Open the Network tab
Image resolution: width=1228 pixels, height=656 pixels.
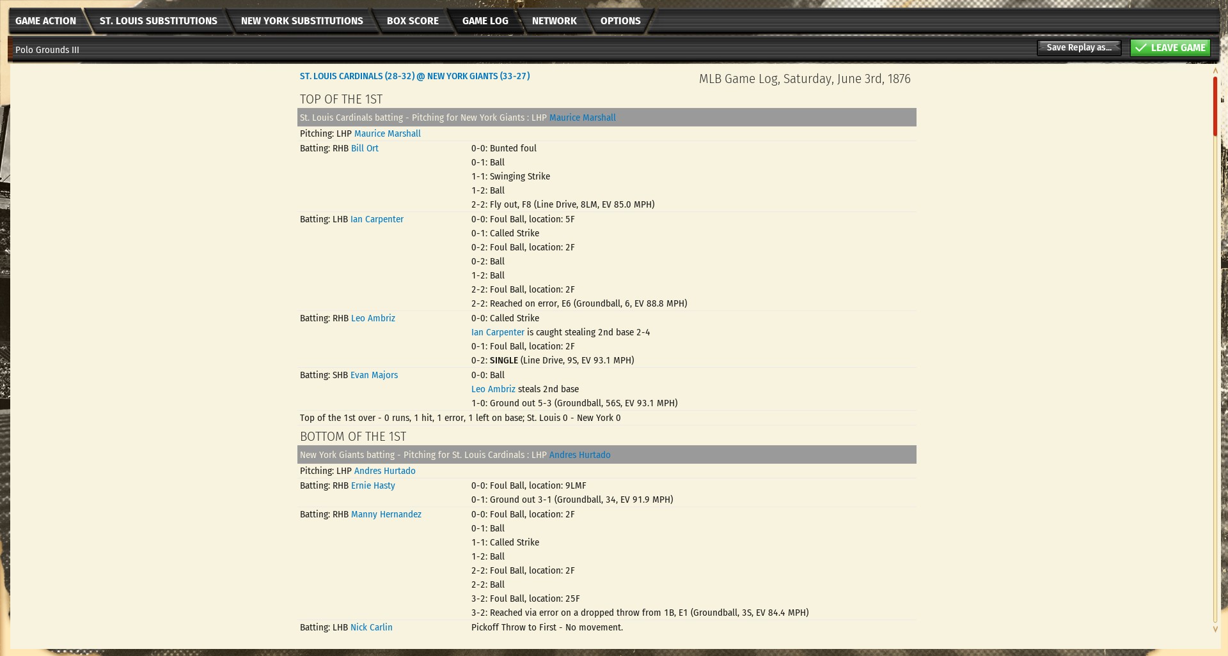(x=554, y=21)
